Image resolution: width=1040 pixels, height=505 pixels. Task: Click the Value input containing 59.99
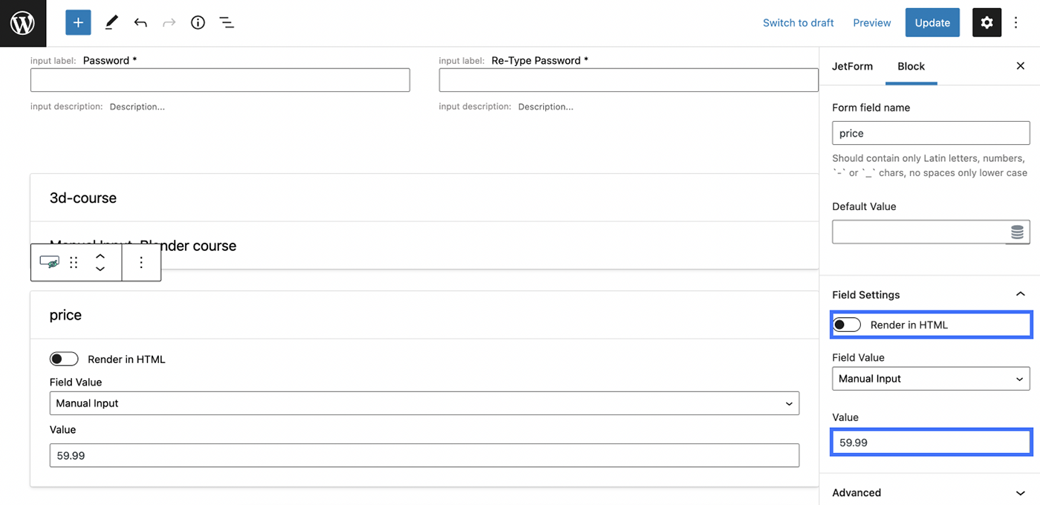pos(931,442)
